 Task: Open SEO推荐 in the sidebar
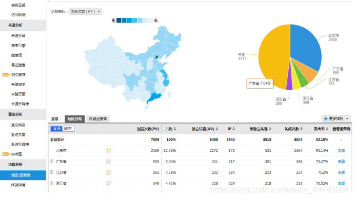(18, 75)
